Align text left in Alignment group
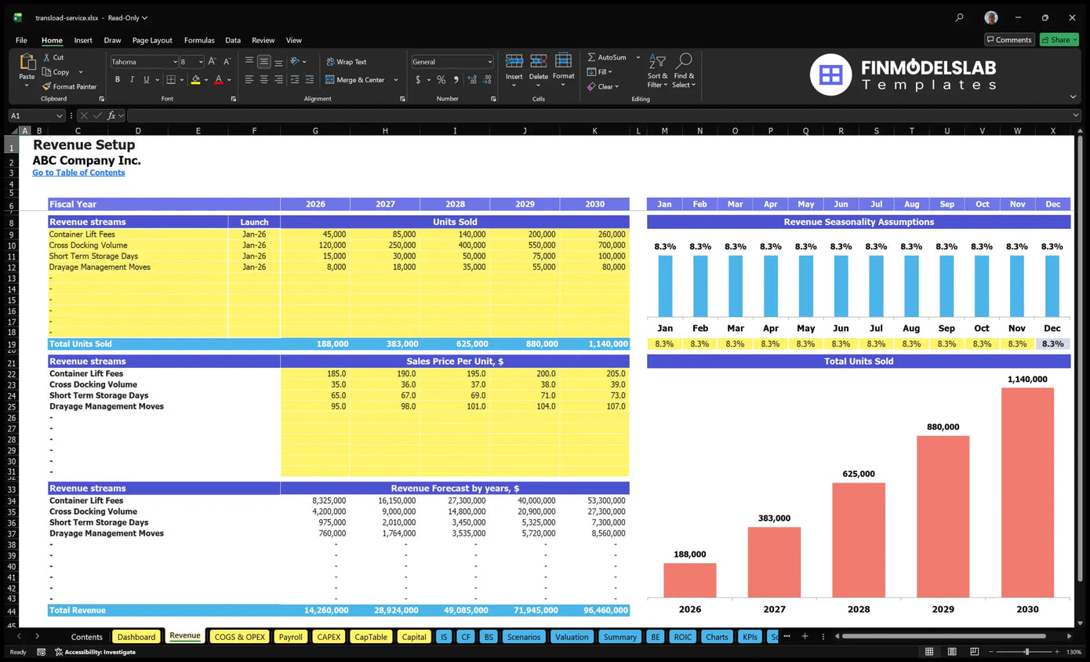The width and height of the screenshot is (1090, 662). (249, 79)
